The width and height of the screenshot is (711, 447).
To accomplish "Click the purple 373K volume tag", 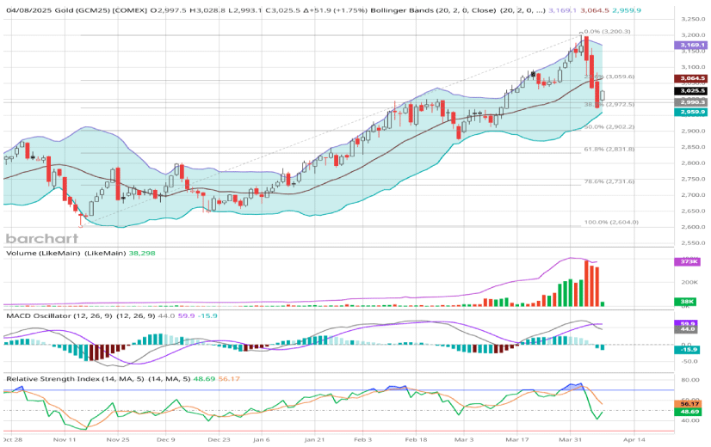I will [x=690, y=261].
